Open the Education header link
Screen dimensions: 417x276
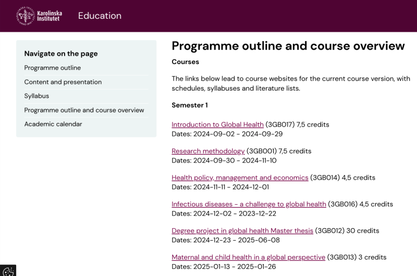tap(100, 16)
